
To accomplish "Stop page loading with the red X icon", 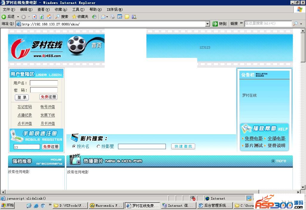I will click(35, 17).
